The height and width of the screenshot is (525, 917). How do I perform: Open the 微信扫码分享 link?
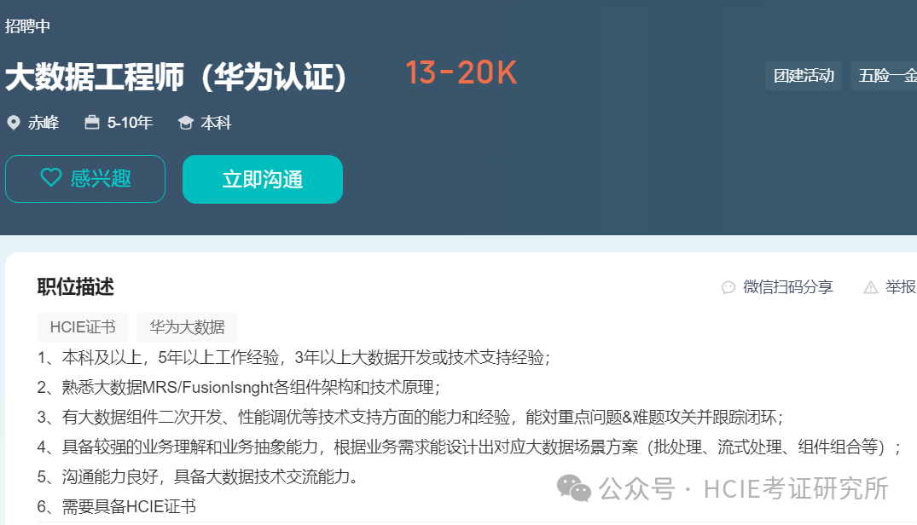point(787,287)
